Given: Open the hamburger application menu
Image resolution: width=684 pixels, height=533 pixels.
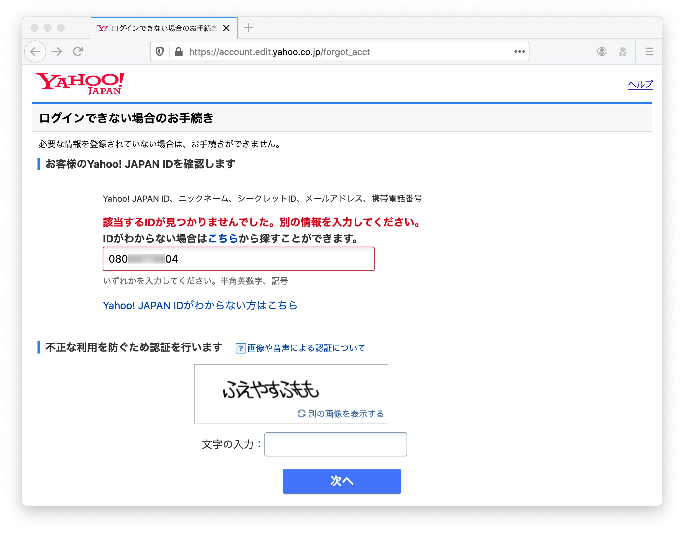Looking at the screenshot, I should pyautogui.click(x=649, y=51).
